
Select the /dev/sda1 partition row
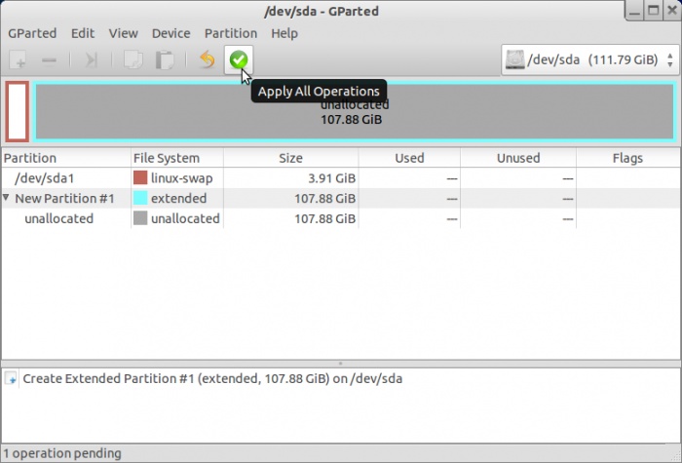341,178
